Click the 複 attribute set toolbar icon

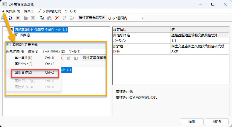coord(10,18)
